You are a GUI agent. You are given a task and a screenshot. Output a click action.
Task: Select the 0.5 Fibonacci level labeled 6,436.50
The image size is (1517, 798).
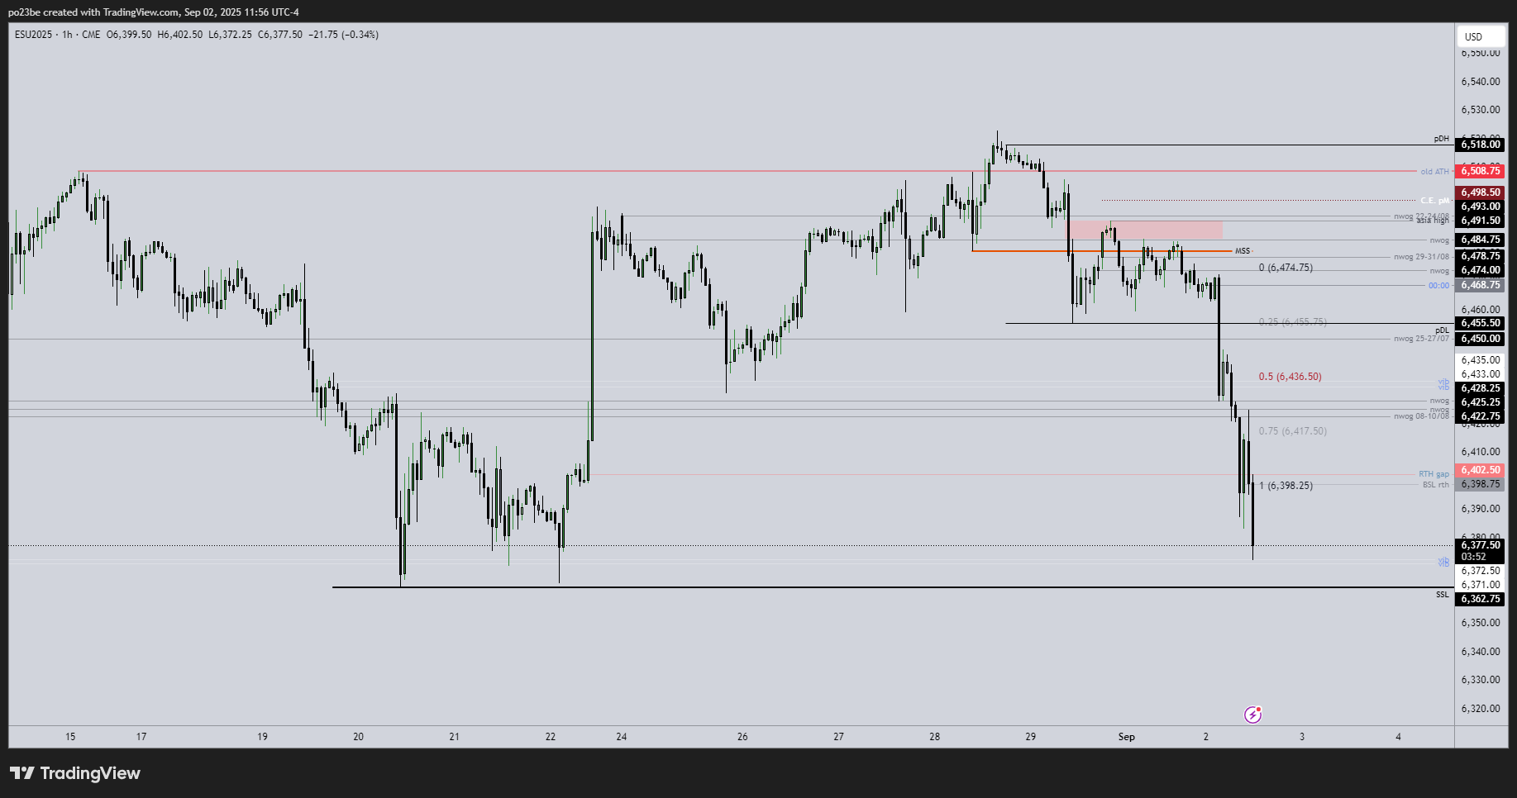(x=1288, y=376)
